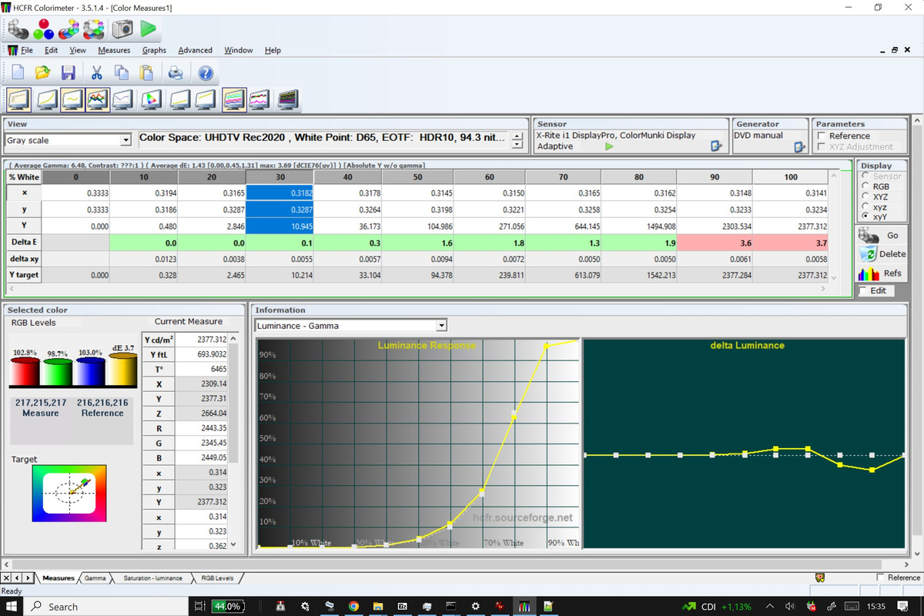Open the last monitor graph icon in toolbar
Viewport: 924px width, 616px height.
[288, 99]
